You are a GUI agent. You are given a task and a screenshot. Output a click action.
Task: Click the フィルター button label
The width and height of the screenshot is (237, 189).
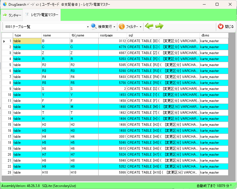pyautogui.click(x=132, y=26)
